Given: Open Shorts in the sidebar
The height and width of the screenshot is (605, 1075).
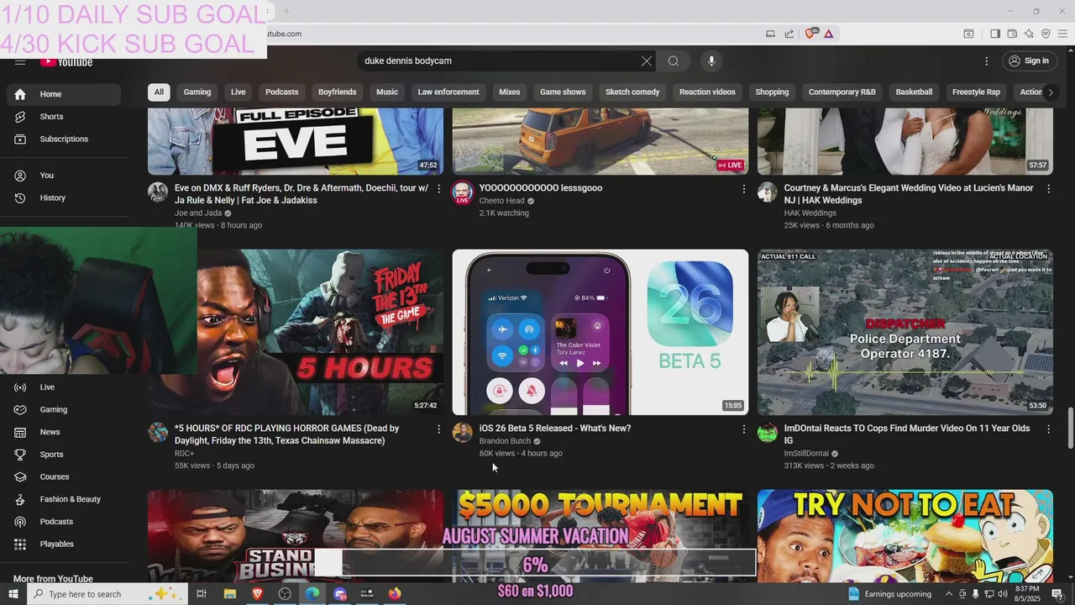Looking at the screenshot, I should tap(63, 117).
